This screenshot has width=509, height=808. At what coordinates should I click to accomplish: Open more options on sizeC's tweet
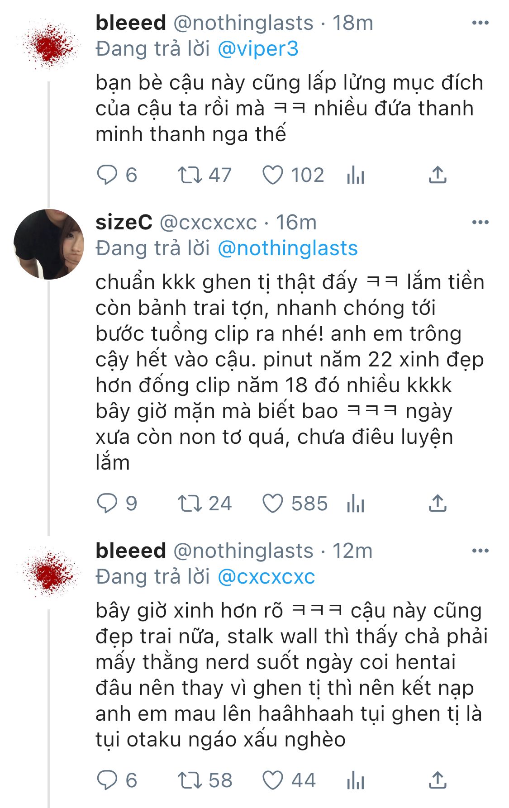click(480, 223)
